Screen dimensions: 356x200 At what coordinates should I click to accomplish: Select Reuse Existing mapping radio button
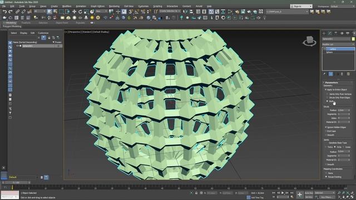(x=327, y=177)
